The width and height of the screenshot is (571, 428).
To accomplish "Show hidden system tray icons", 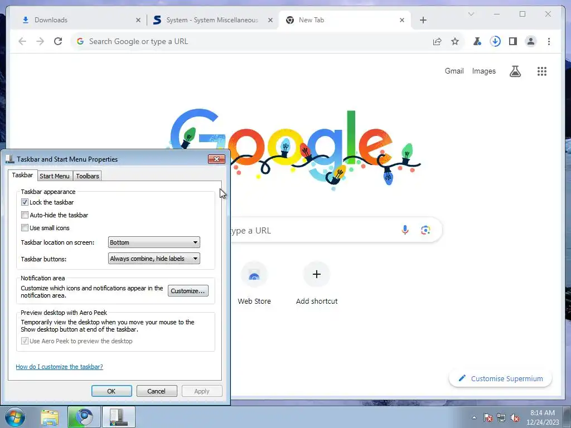I will (474, 417).
